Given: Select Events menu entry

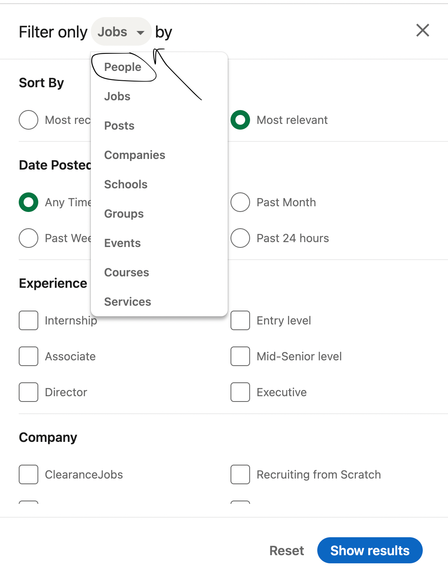Looking at the screenshot, I should (123, 243).
